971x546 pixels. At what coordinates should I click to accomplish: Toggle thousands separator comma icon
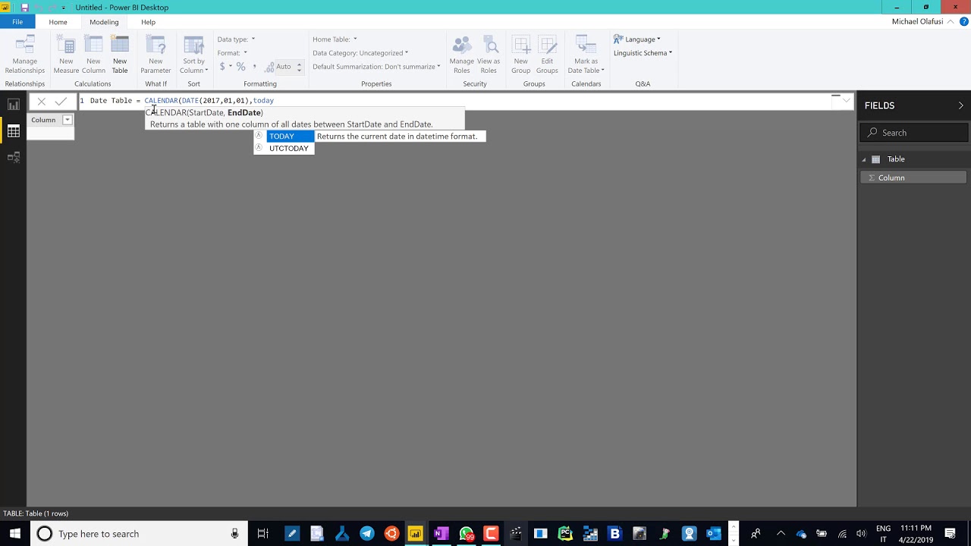255,67
